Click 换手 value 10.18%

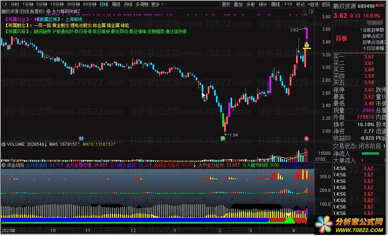click(366, 124)
